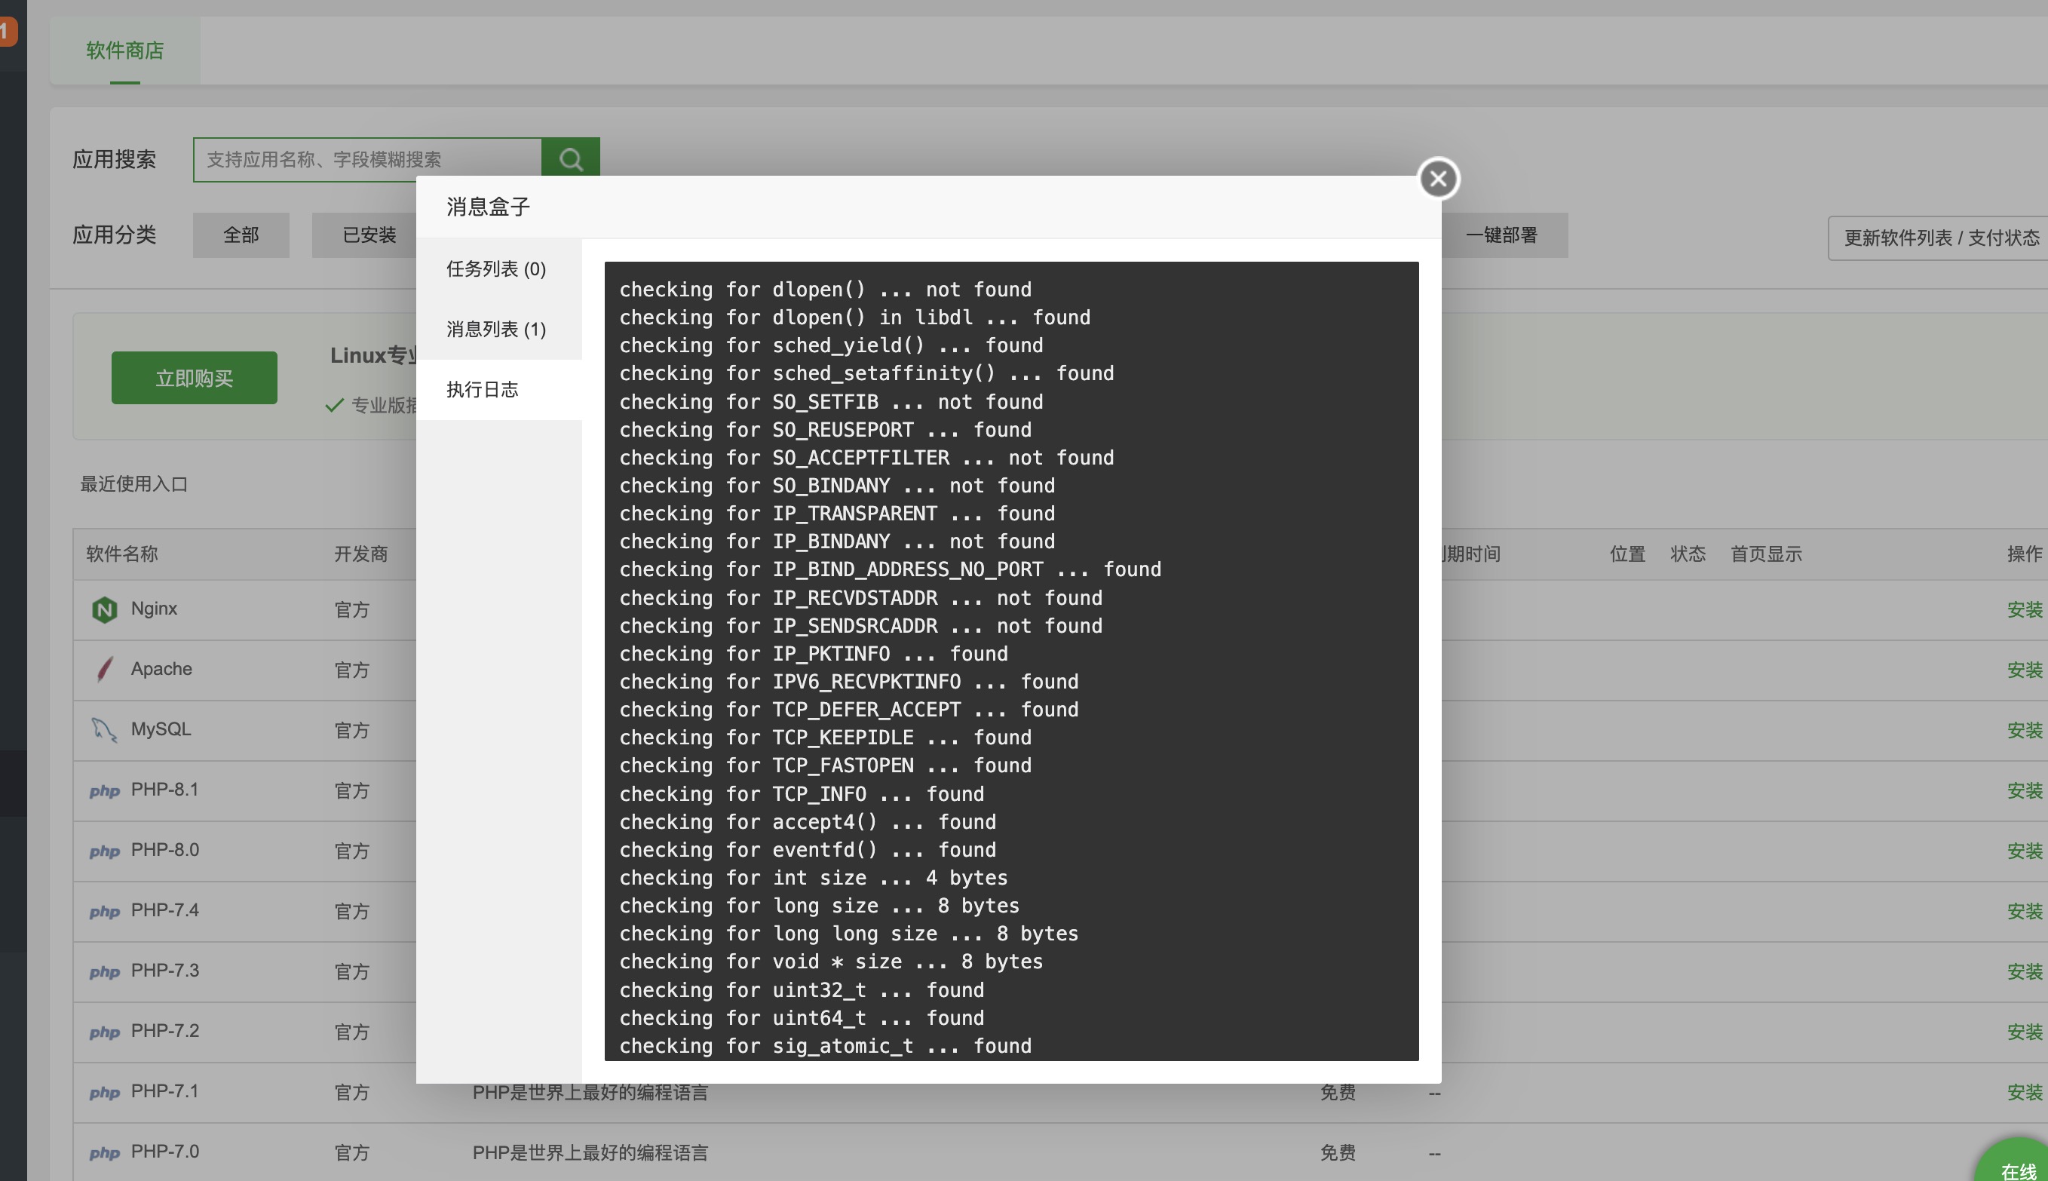Click the Apache feather icon
Image resolution: width=2048 pixels, height=1181 pixels.
click(x=104, y=669)
